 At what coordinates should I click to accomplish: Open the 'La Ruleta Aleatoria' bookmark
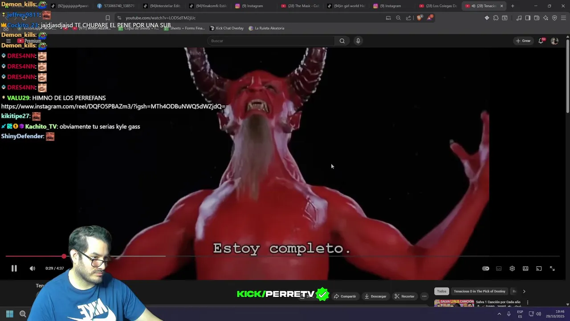266,28
